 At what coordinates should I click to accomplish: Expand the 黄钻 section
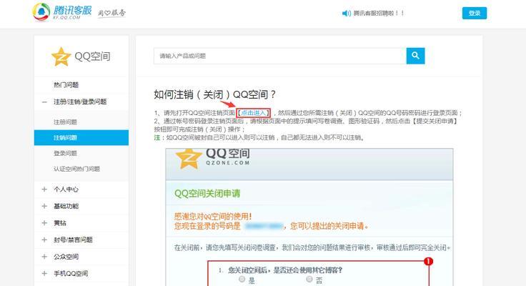44,223
